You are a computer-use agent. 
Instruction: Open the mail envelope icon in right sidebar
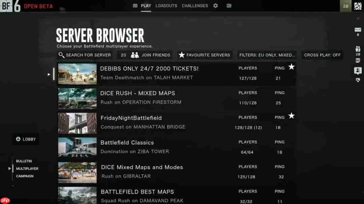[x=358, y=30]
